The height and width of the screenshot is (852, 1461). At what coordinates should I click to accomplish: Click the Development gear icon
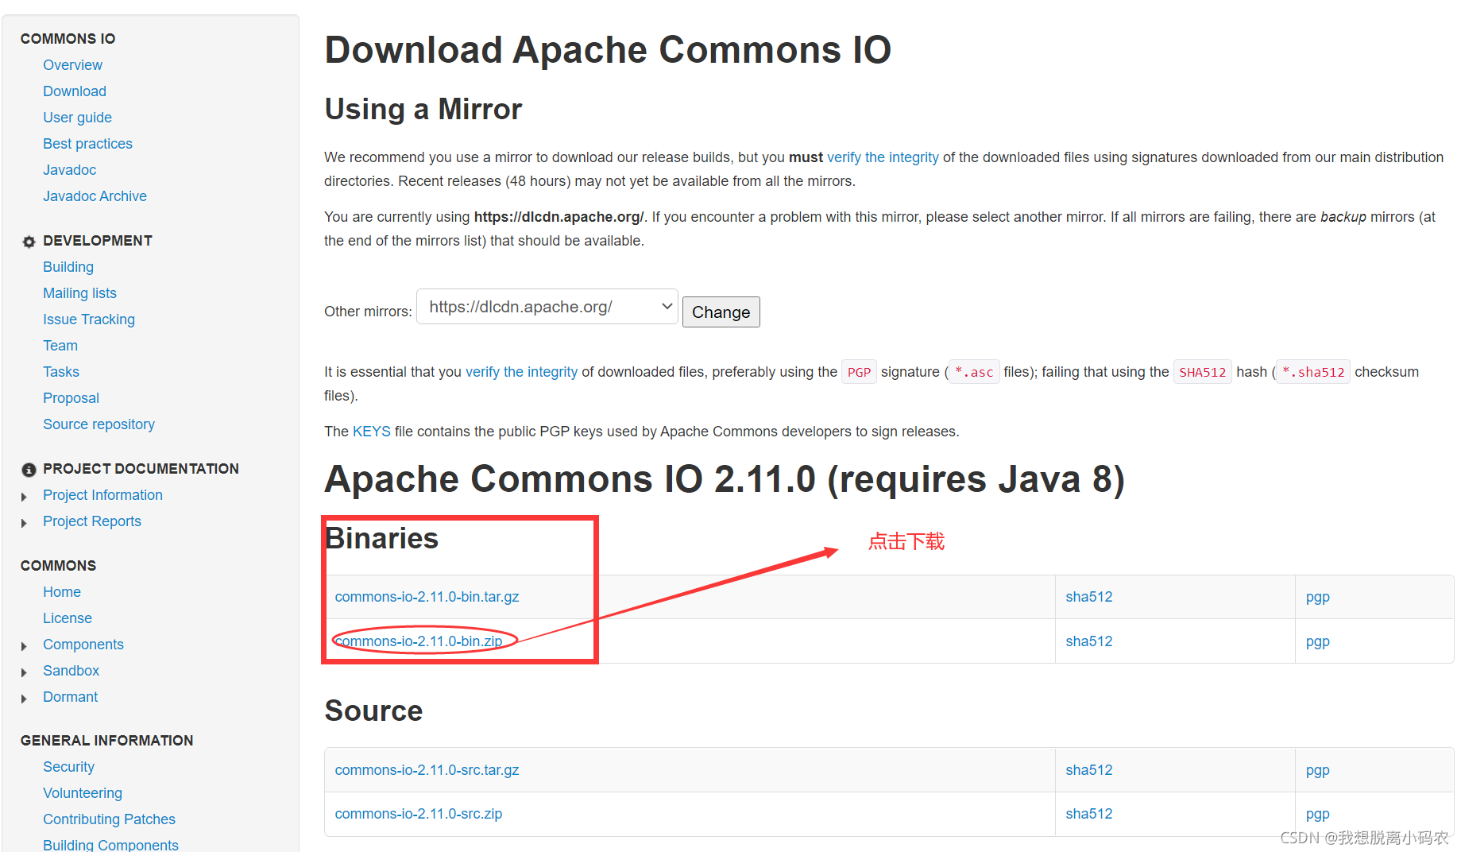click(x=29, y=242)
